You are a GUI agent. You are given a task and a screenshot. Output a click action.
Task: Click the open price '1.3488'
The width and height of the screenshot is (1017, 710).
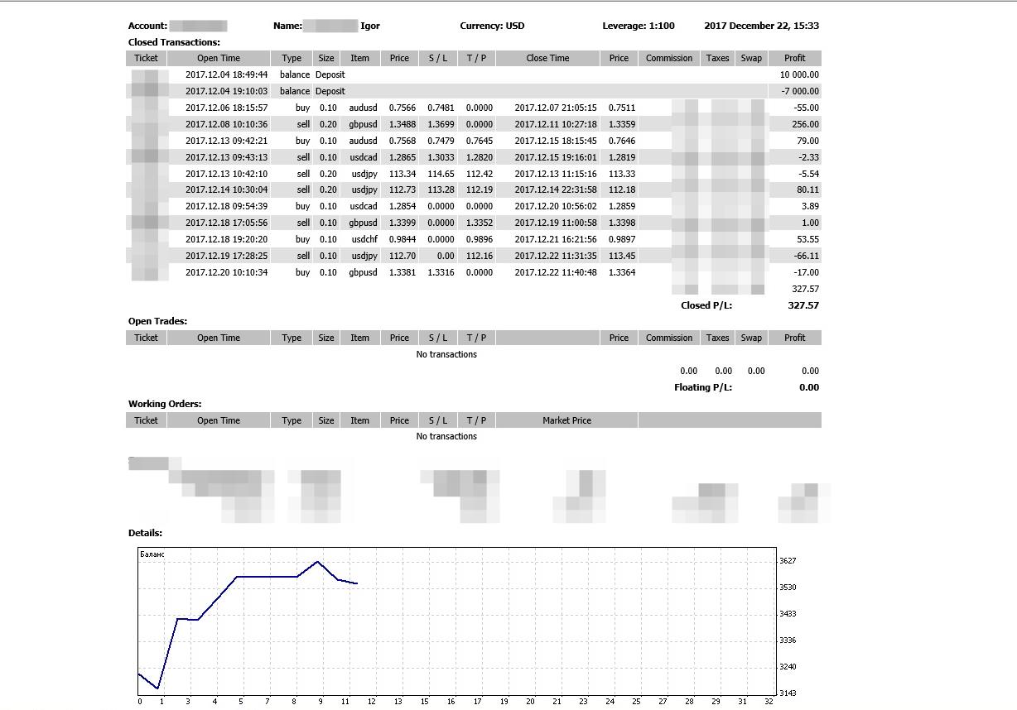coord(402,124)
